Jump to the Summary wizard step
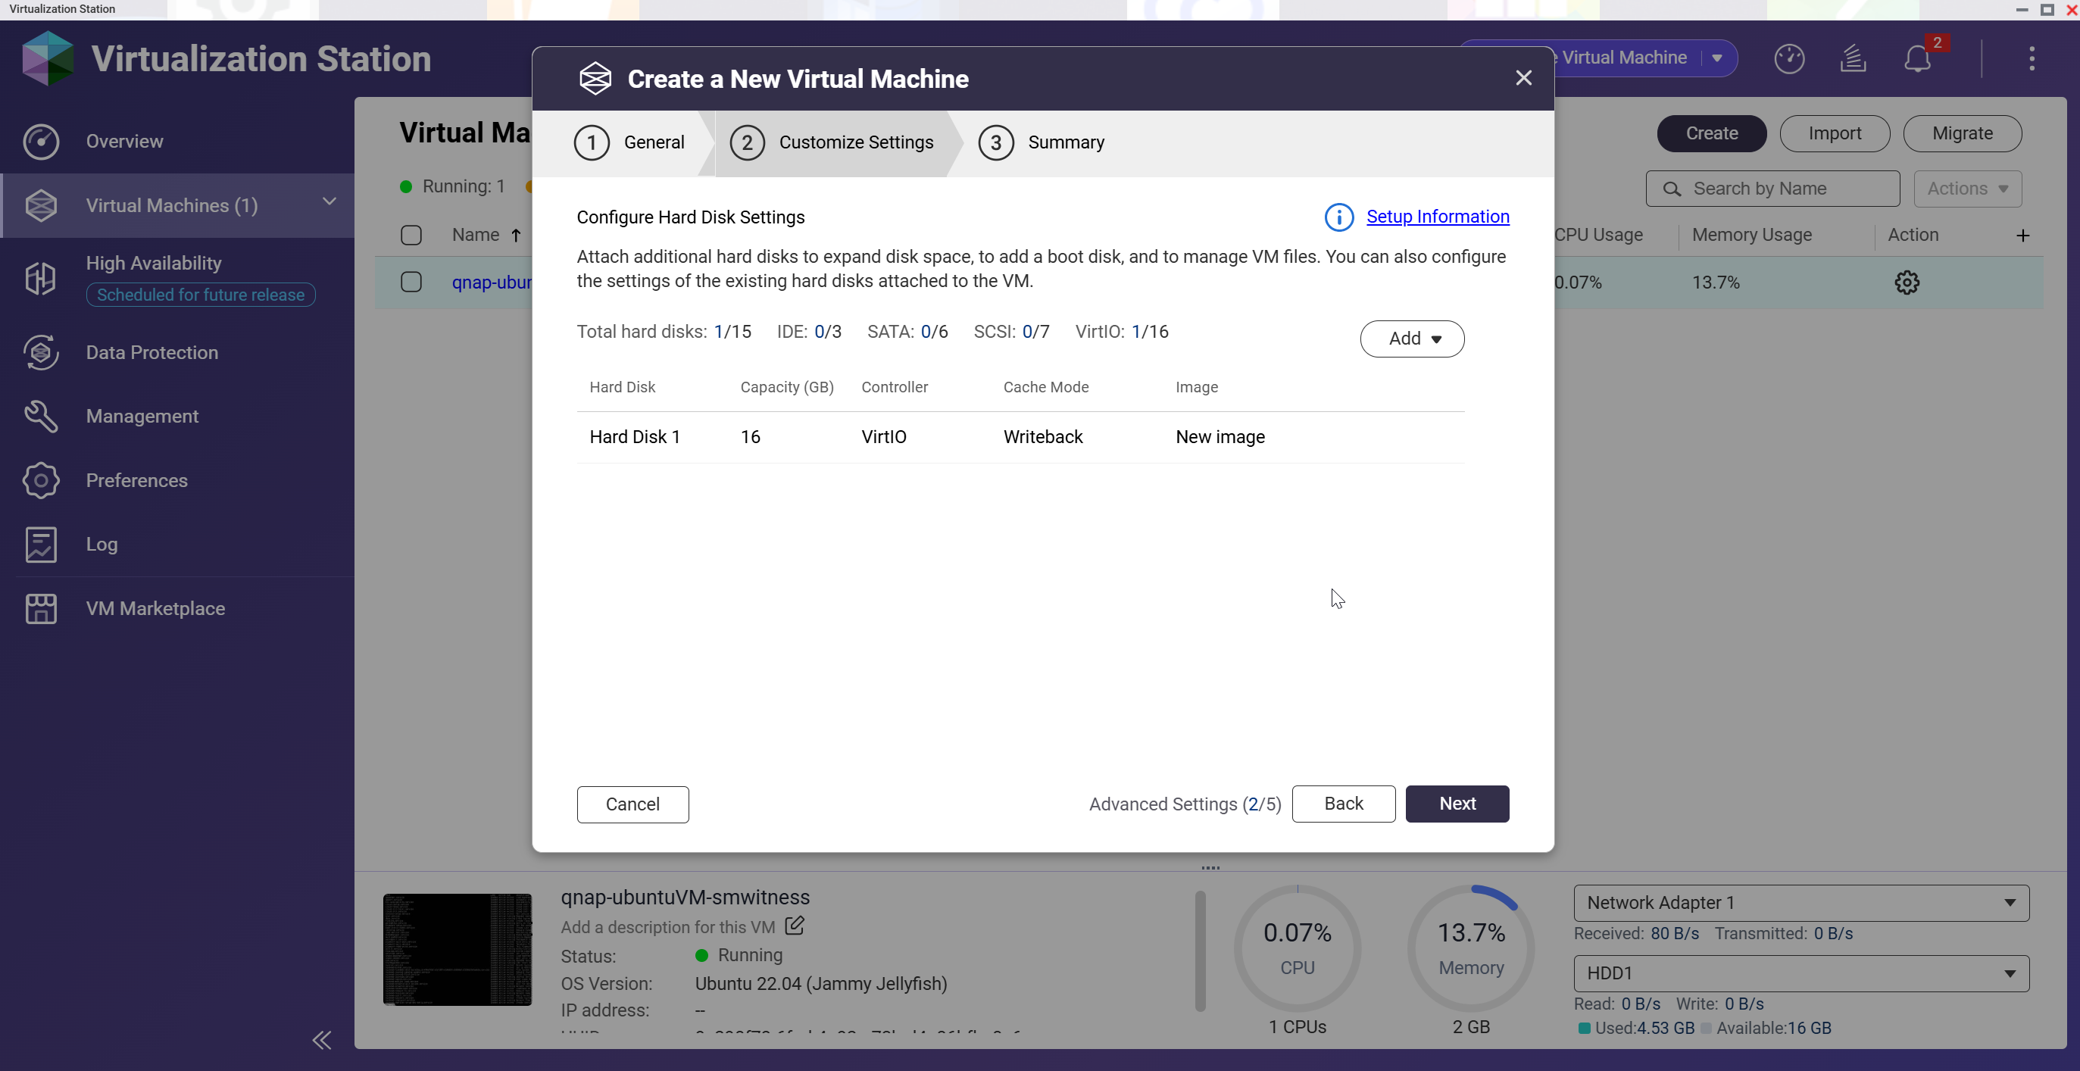Image resolution: width=2080 pixels, height=1071 pixels. (1041, 142)
